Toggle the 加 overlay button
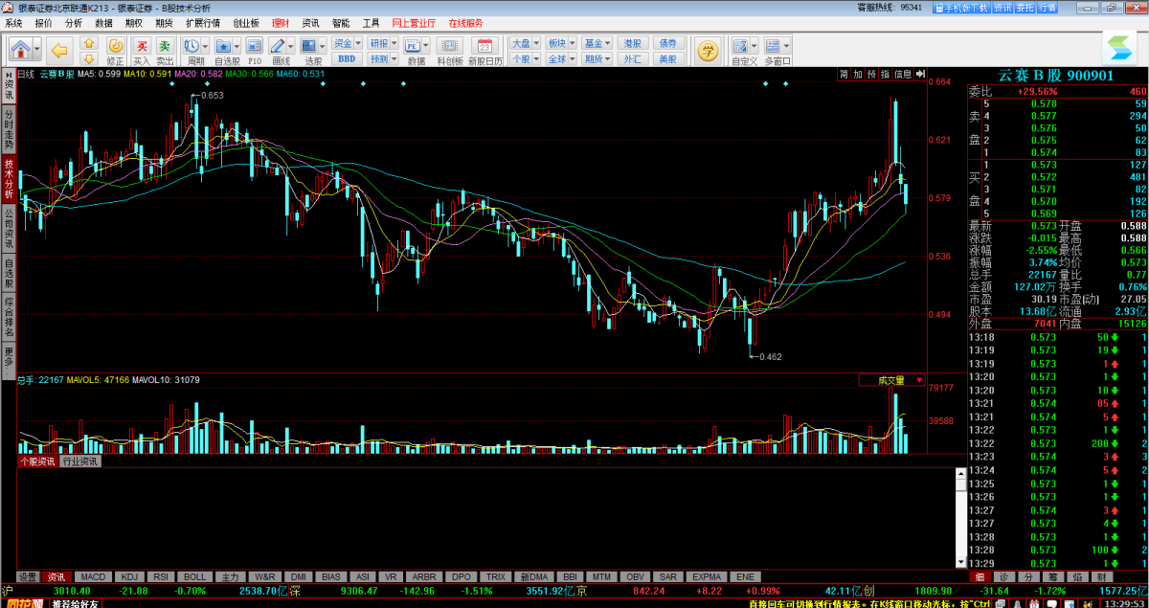The width and height of the screenshot is (1149, 608). (x=857, y=74)
